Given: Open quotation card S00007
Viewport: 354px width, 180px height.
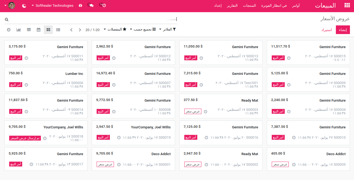Looking at the screenshot, I should (133, 79).
